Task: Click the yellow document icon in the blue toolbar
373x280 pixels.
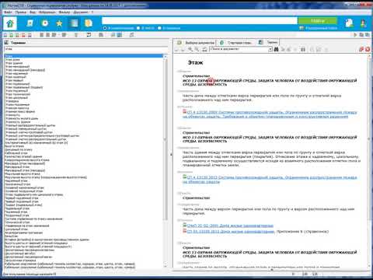Action: pos(89,23)
